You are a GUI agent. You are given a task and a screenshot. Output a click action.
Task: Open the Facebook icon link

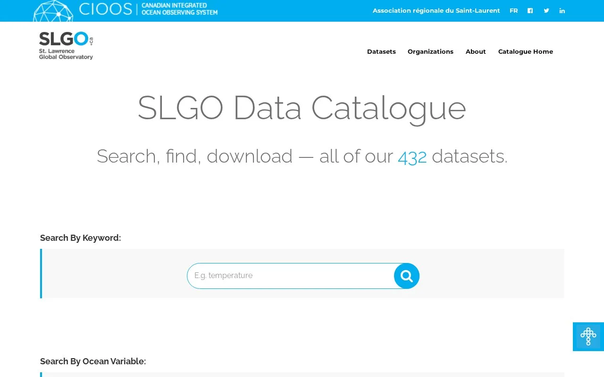click(x=530, y=11)
